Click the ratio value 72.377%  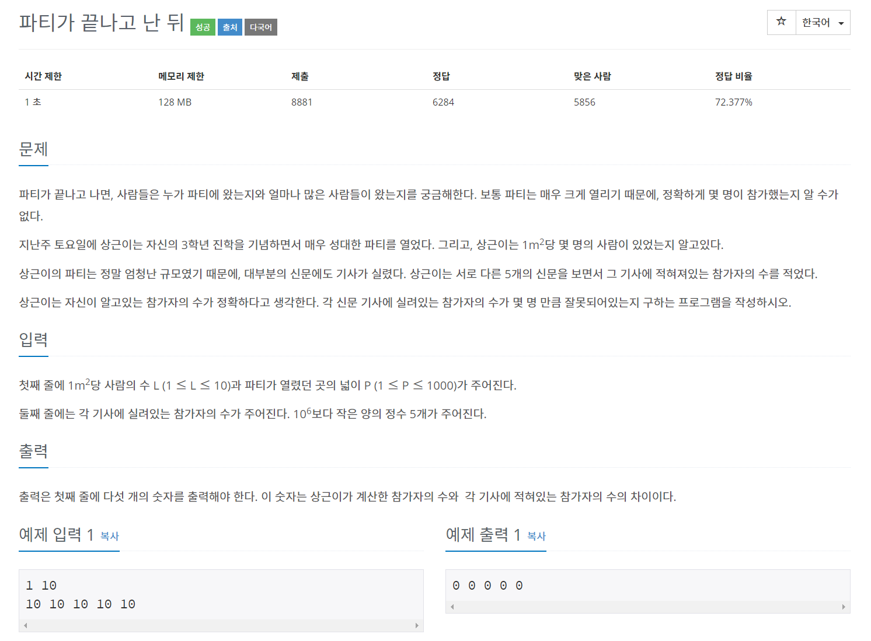coord(734,102)
